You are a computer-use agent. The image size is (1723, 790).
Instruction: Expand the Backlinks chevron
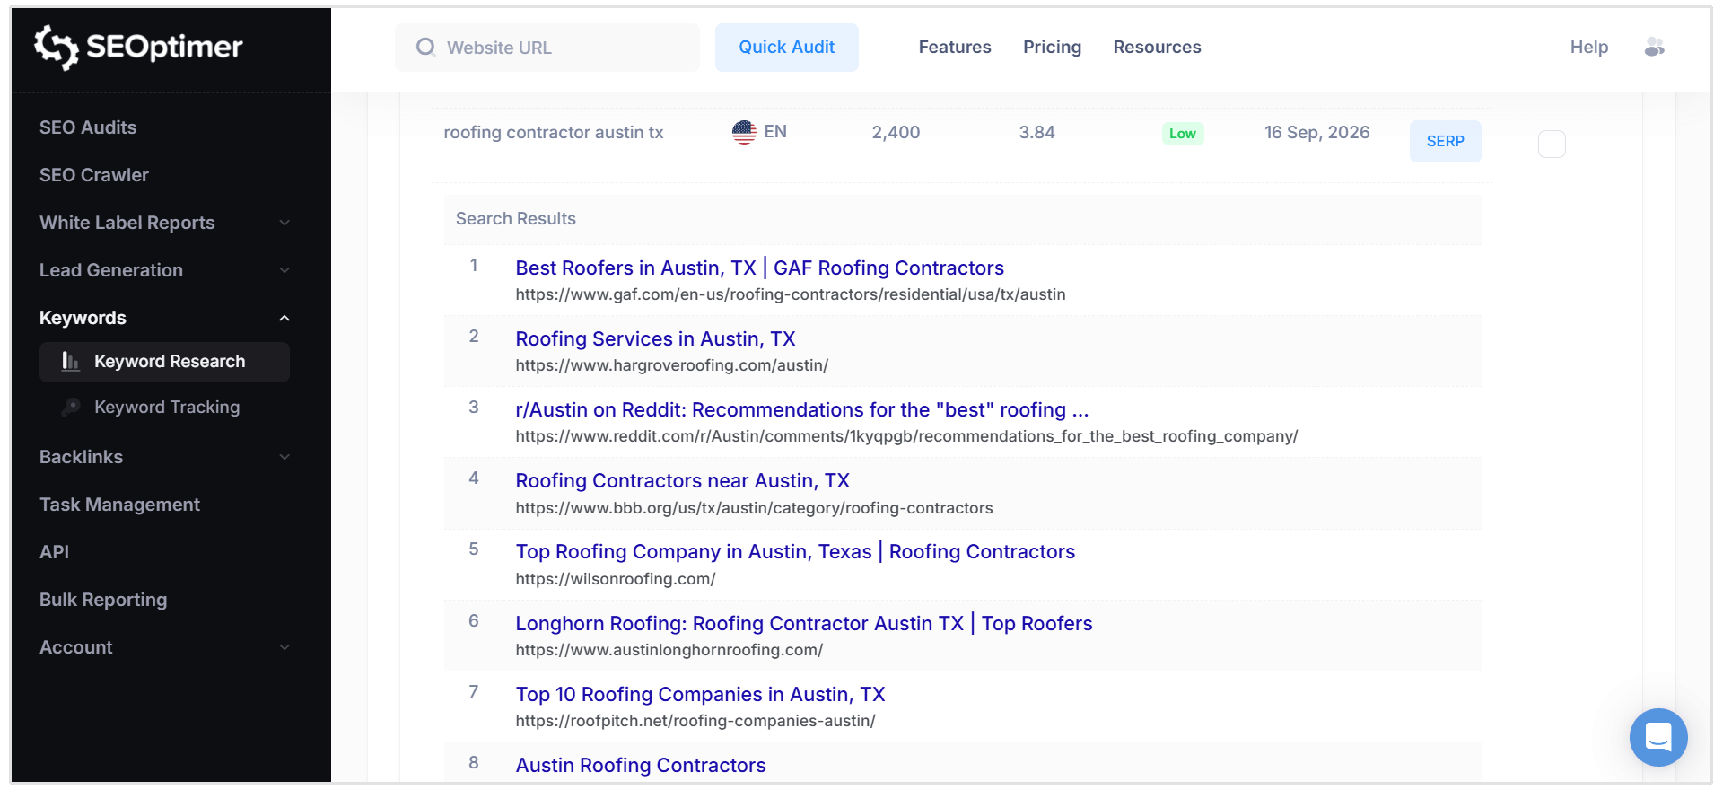point(284,457)
